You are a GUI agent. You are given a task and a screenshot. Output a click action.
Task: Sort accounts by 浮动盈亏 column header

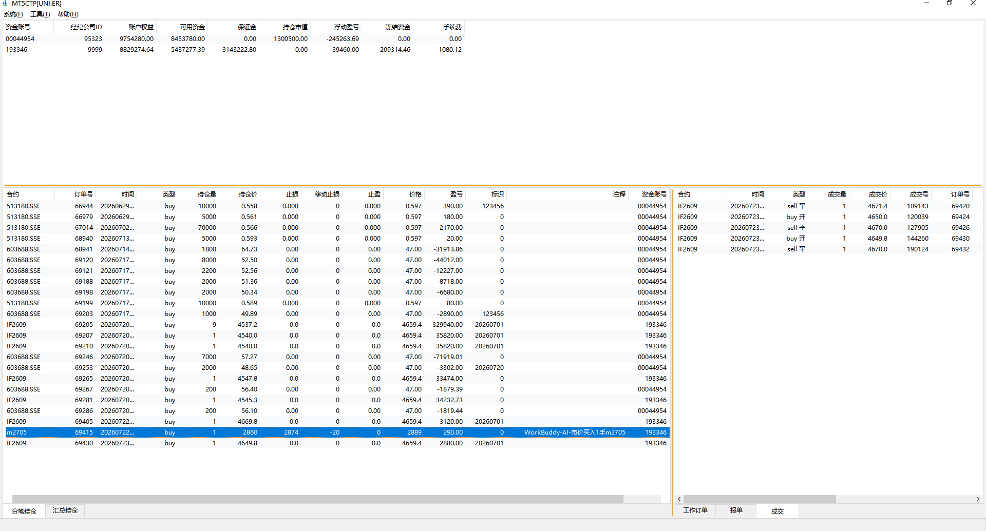tap(336, 27)
